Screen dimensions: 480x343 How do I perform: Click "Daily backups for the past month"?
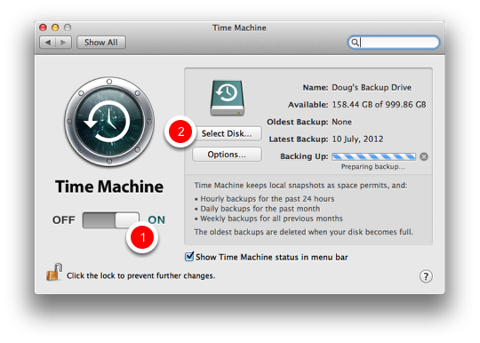point(260,209)
